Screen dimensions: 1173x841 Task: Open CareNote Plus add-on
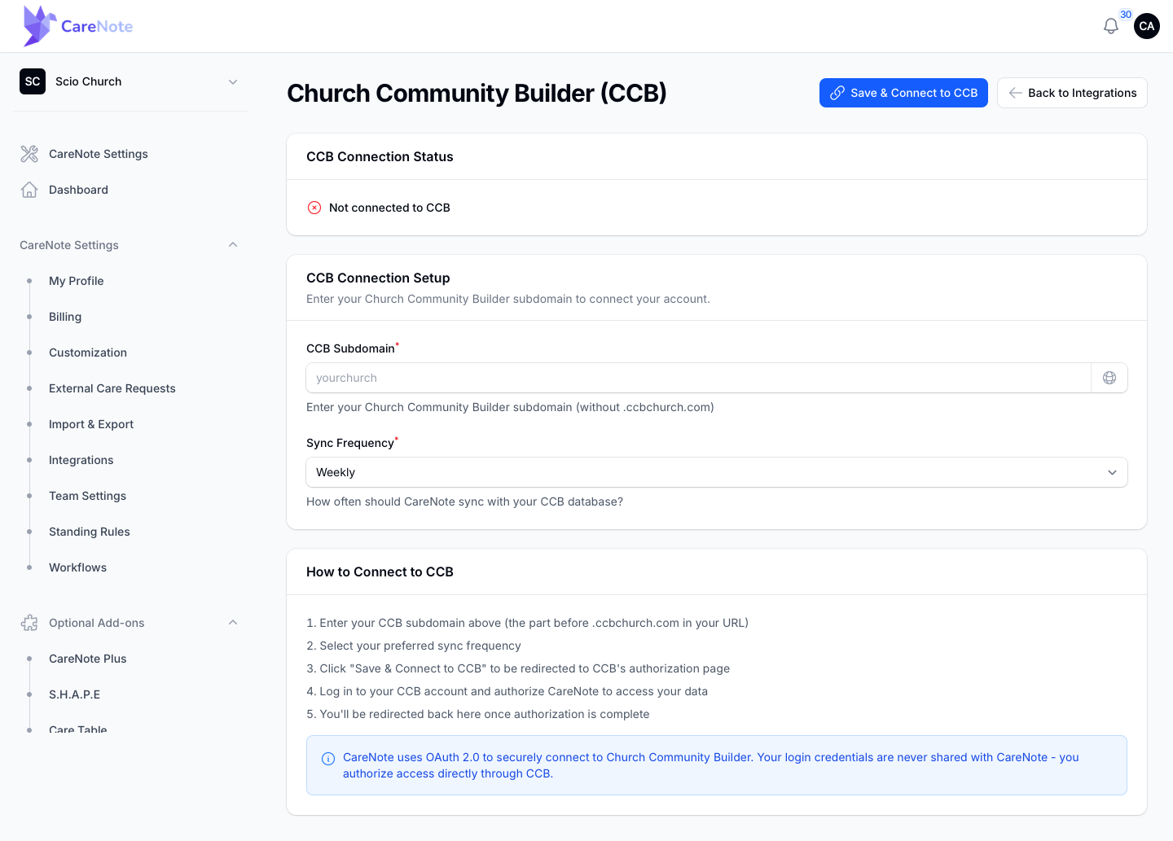click(88, 659)
